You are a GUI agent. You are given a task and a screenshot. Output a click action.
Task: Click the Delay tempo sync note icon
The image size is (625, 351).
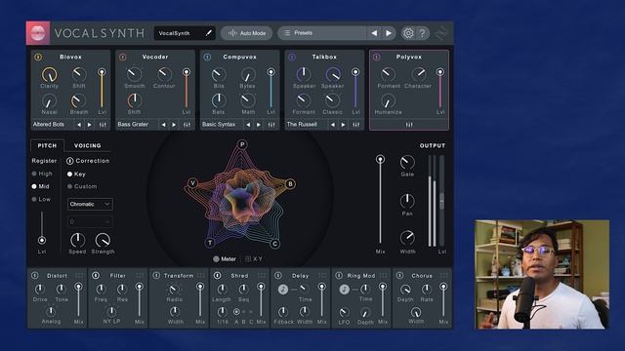click(283, 290)
